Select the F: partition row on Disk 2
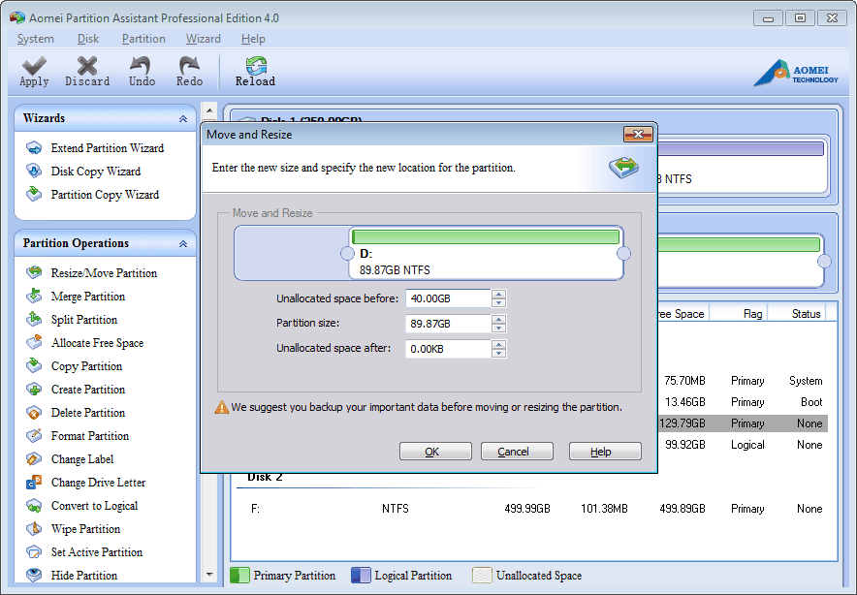This screenshot has height=595, width=857. click(x=534, y=508)
